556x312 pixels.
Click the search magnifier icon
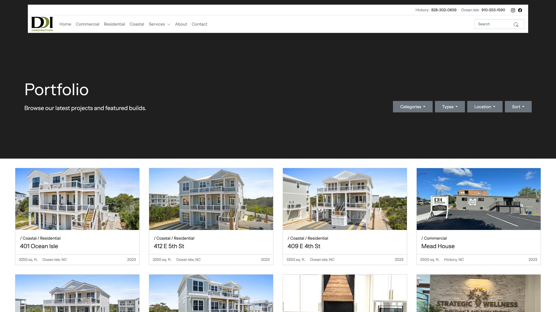[x=516, y=24]
